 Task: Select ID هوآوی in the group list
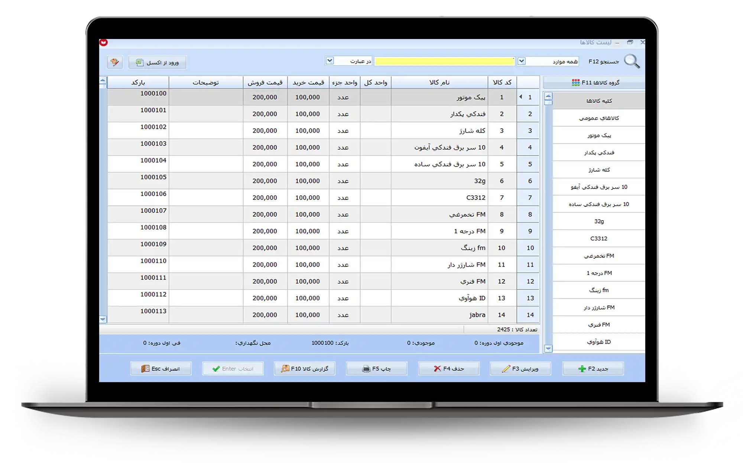pyautogui.click(x=599, y=342)
